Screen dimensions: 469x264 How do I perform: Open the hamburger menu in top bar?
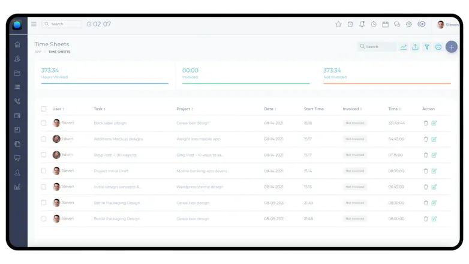pos(34,24)
